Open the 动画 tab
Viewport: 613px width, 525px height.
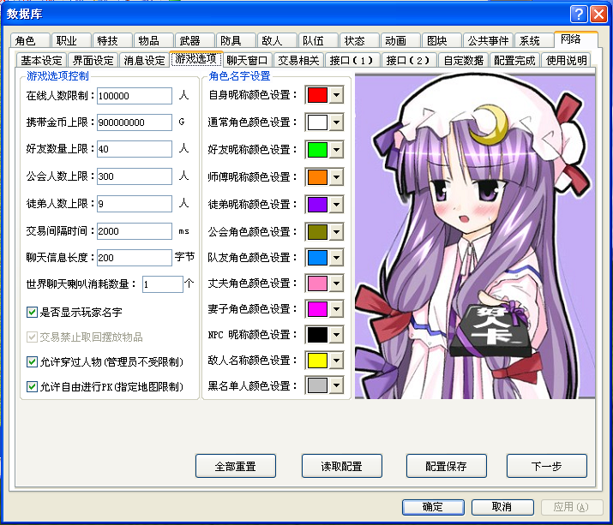pos(400,40)
